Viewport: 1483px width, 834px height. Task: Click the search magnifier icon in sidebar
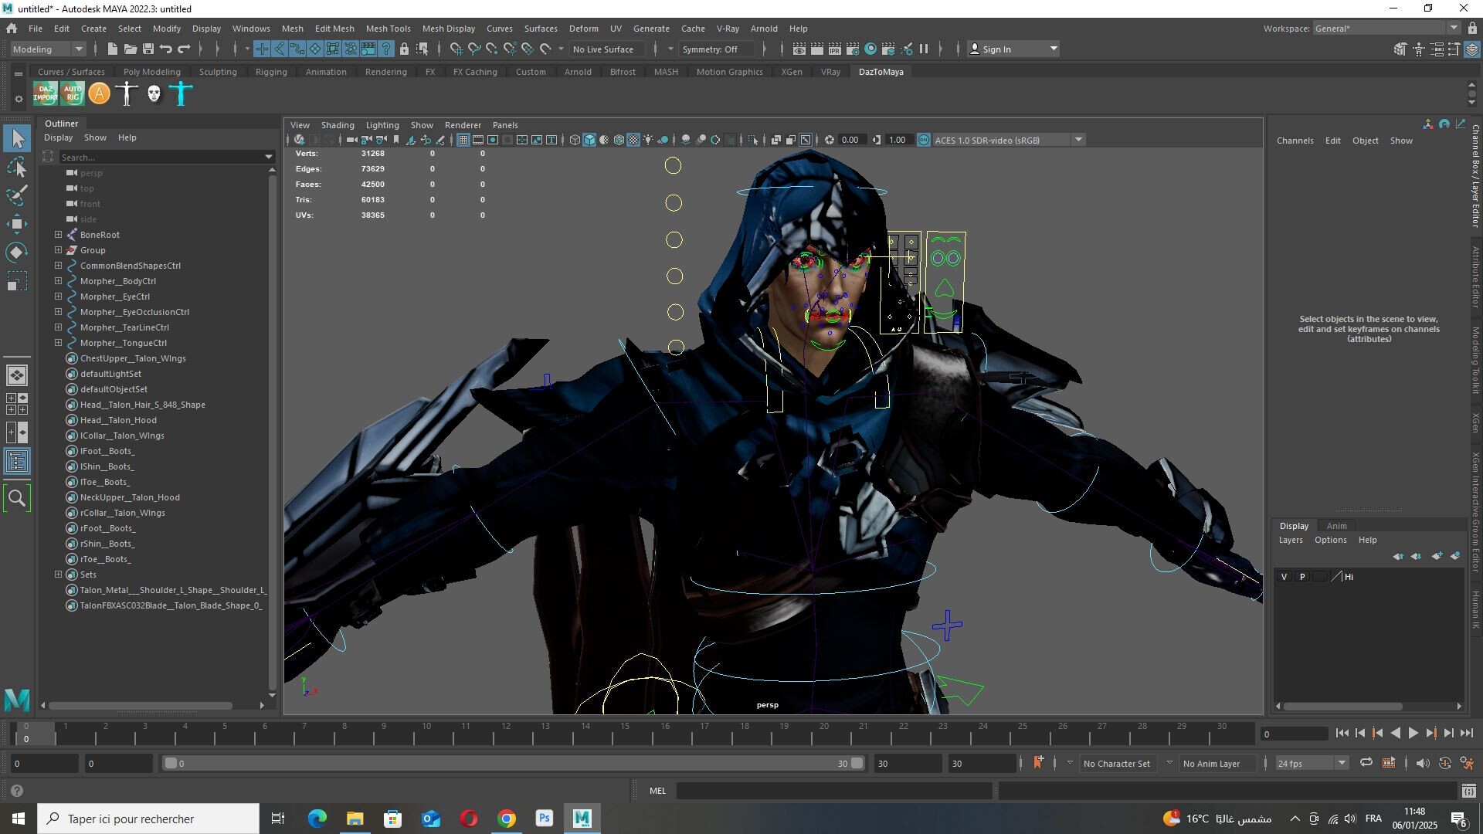(17, 498)
